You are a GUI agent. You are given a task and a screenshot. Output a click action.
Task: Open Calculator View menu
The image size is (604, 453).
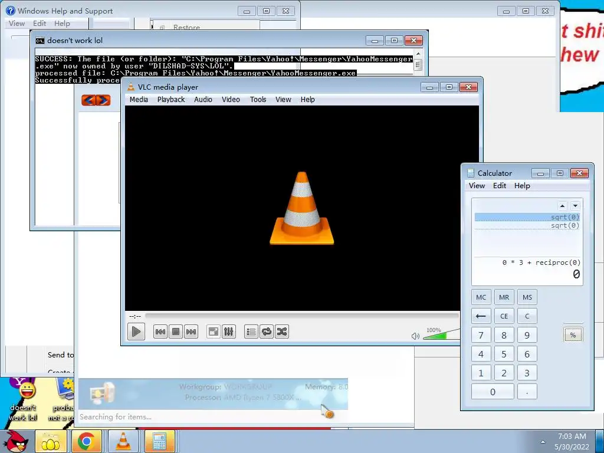tap(477, 186)
